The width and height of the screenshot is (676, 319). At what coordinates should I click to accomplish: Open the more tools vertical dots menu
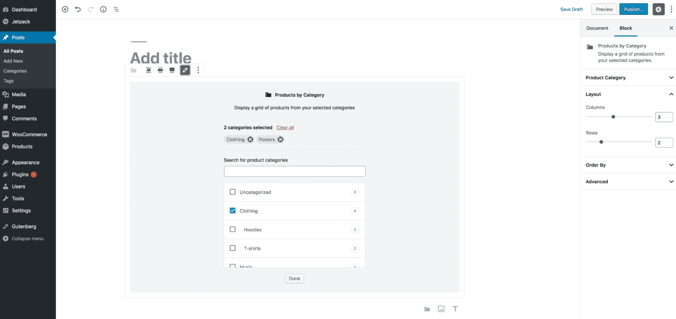(671, 9)
